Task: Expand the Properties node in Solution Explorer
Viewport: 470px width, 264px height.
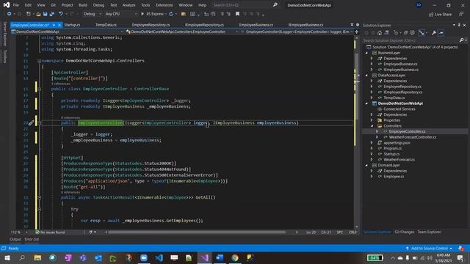Action: pos(372,120)
